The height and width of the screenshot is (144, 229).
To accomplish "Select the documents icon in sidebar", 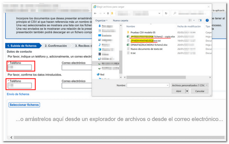I will [100, 30].
